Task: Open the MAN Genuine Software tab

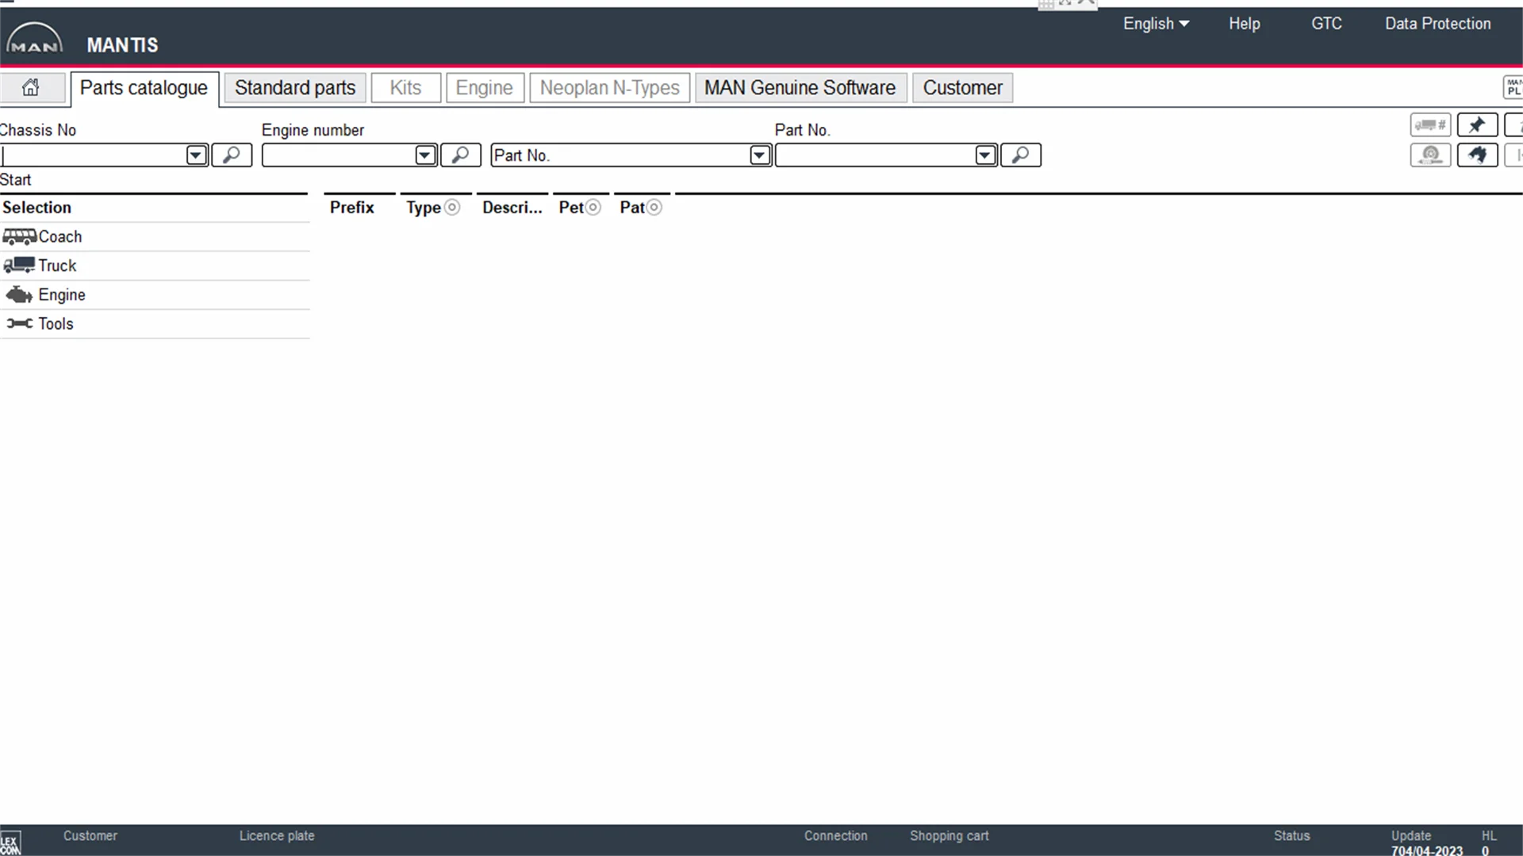Action: 800,88
